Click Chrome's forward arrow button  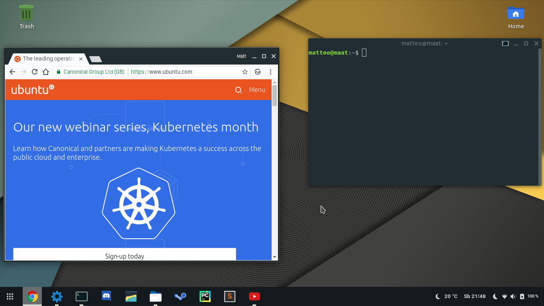coord(23,72)
